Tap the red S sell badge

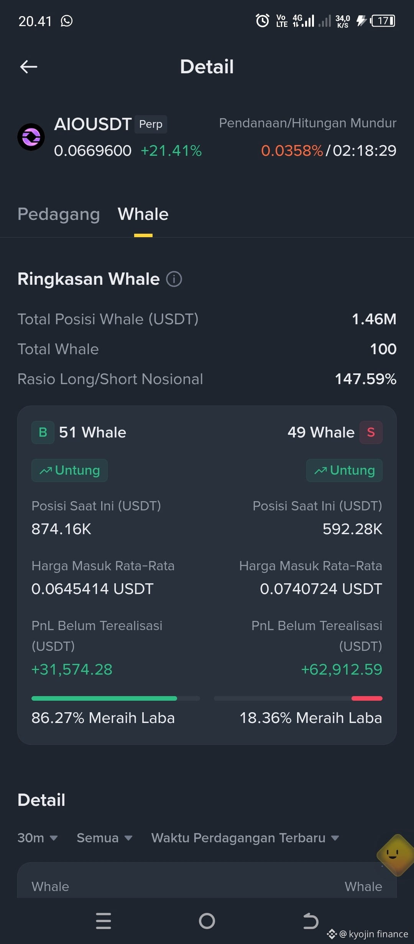[371, 432]
